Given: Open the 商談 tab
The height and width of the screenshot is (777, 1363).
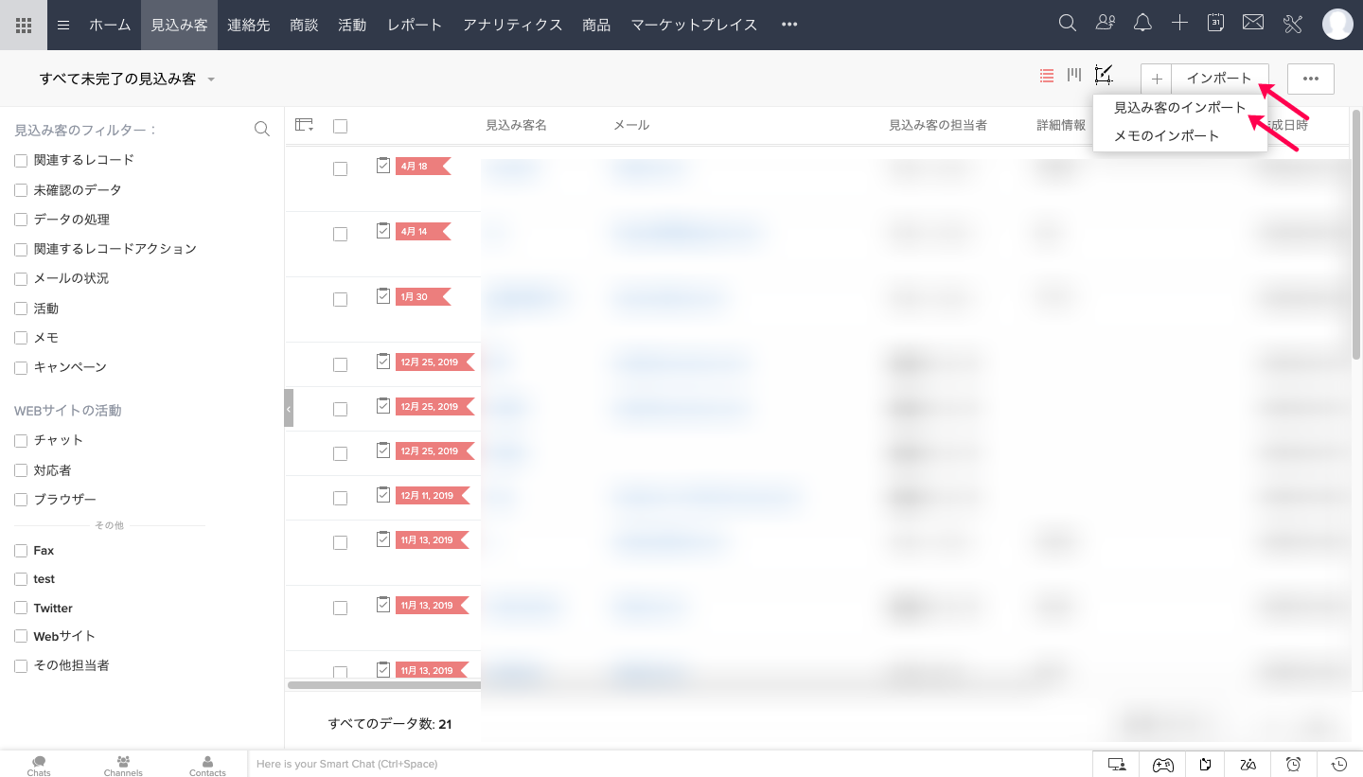Looking at the screenshot, I should pos(304,26).
